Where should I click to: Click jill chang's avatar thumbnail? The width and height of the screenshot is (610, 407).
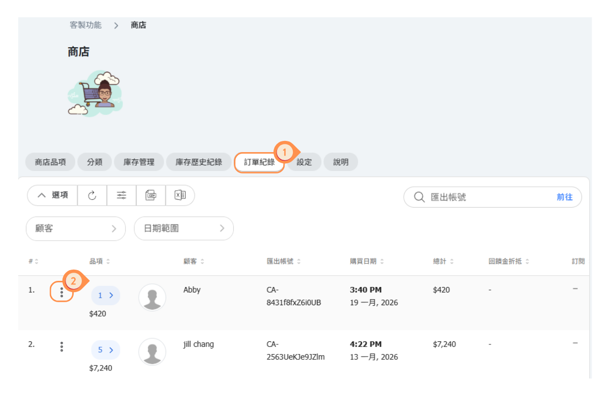click(x=152, y=352)
